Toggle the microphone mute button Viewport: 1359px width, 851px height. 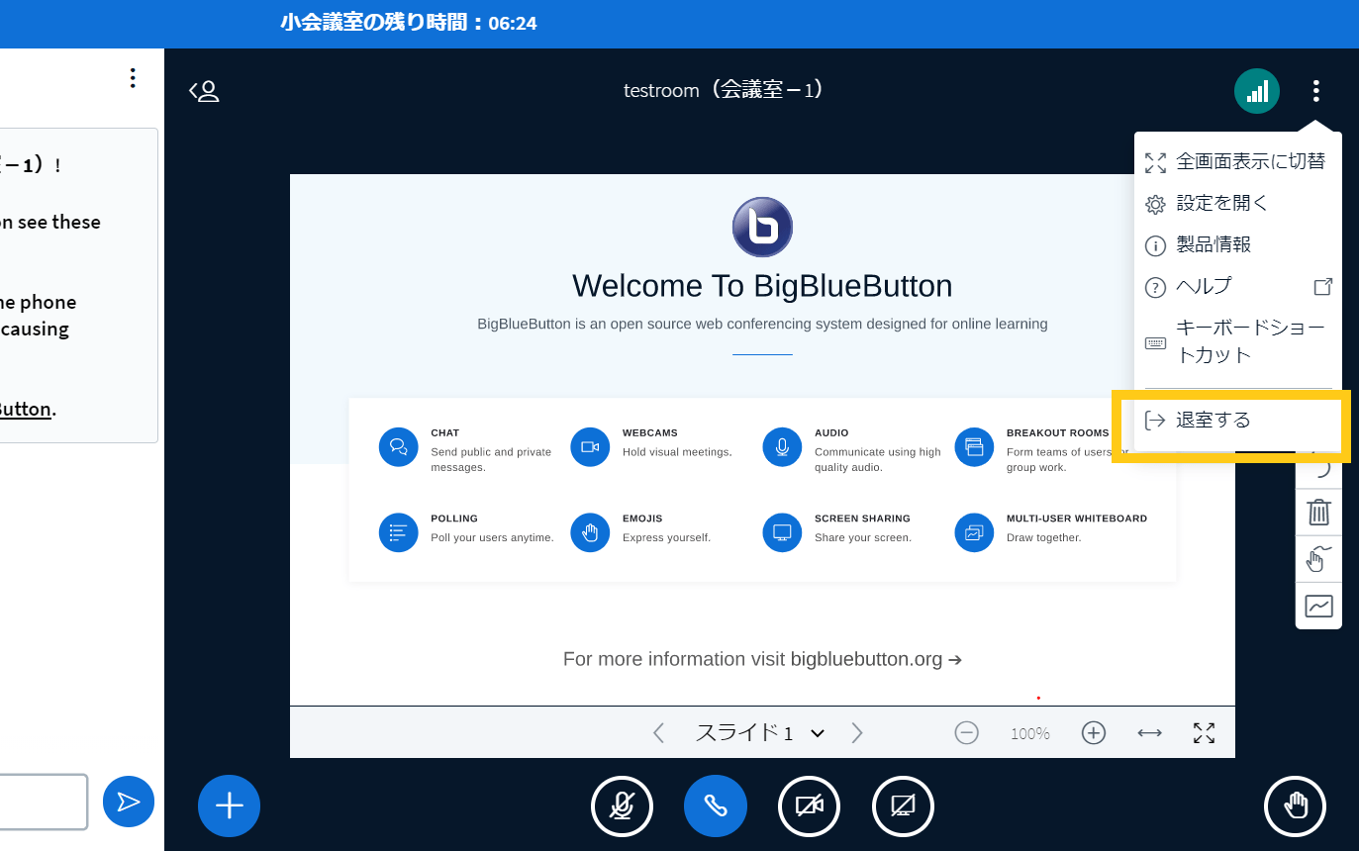pyautogui.click(x=622, y=805)
